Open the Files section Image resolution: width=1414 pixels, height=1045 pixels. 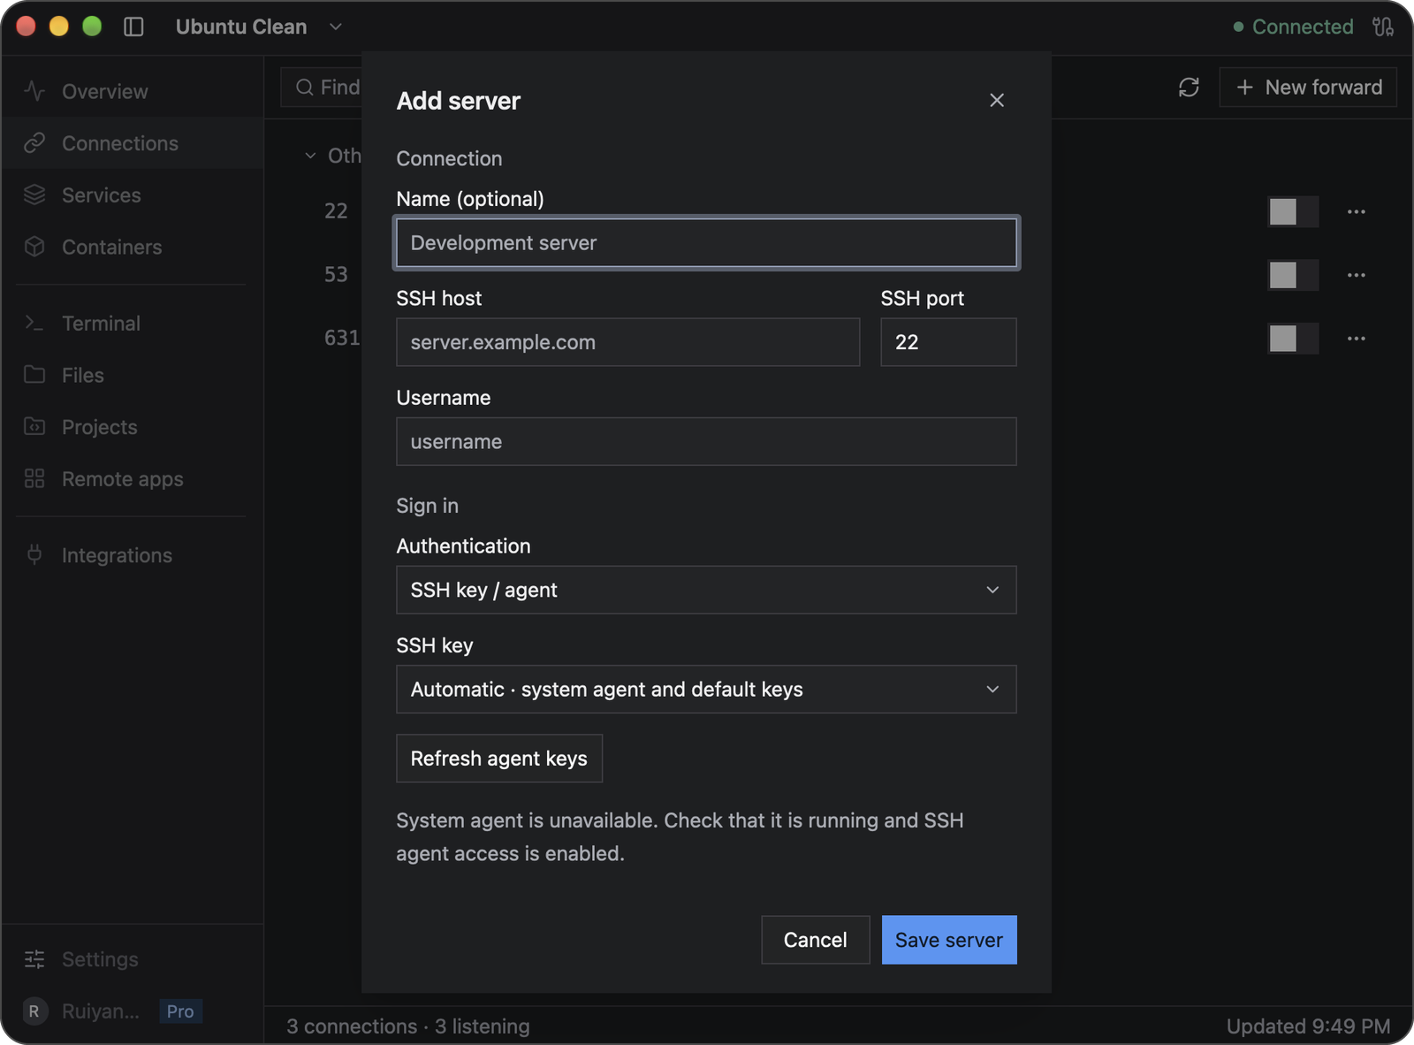(133, 375)
